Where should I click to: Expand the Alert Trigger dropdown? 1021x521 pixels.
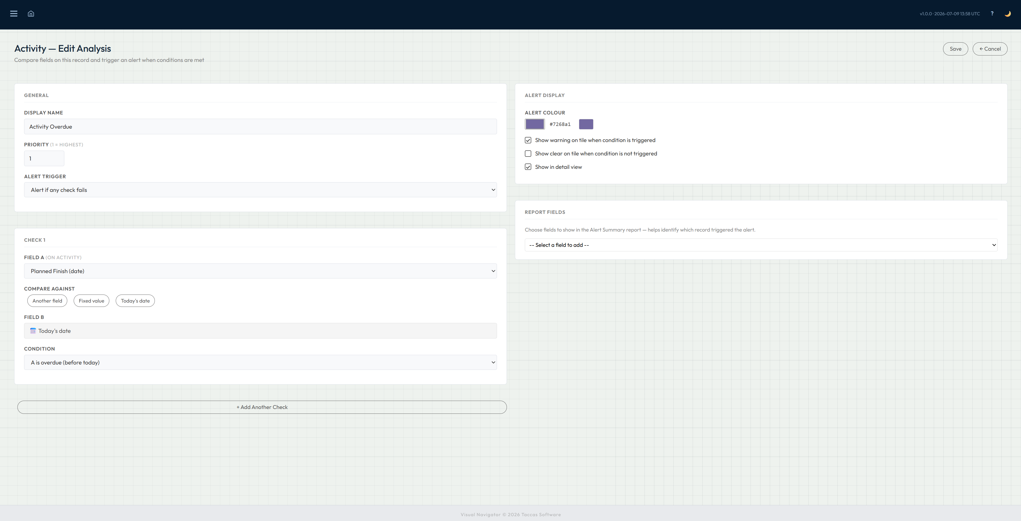[260, 190]
